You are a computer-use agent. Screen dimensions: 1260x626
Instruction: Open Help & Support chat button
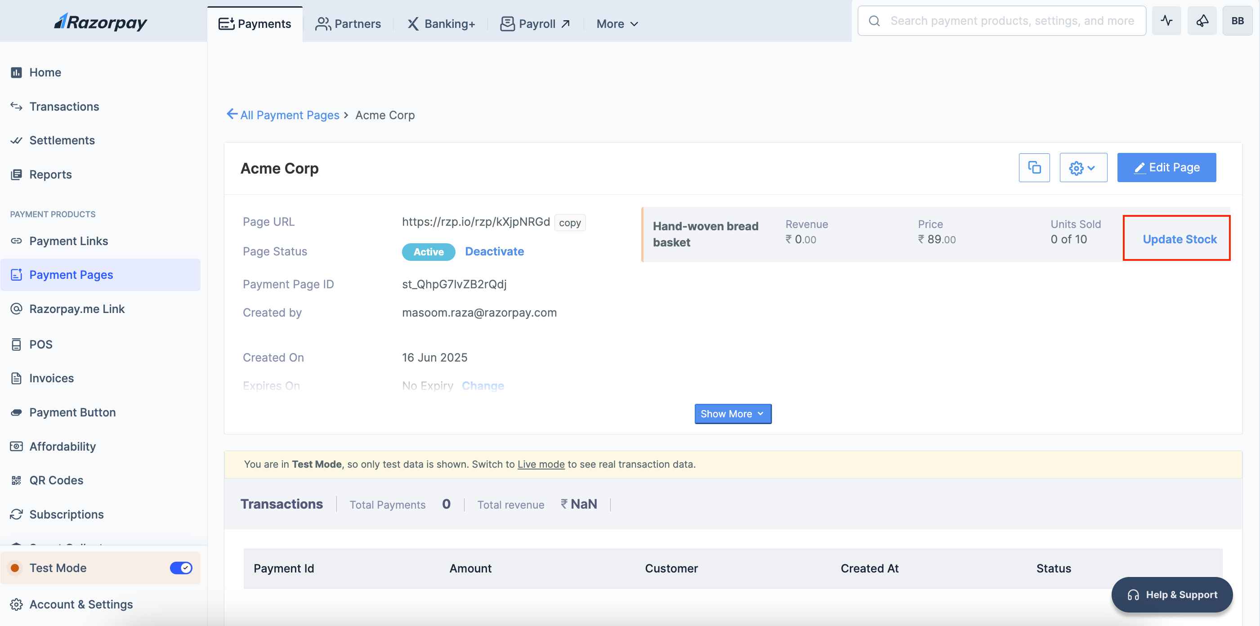(1171, 595)
